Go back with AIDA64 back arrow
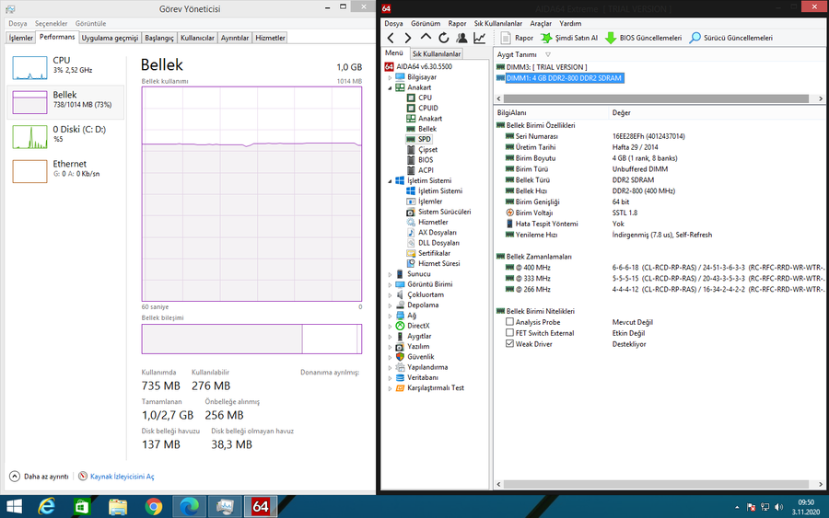 pyautogui.click(x=391, y=38)
